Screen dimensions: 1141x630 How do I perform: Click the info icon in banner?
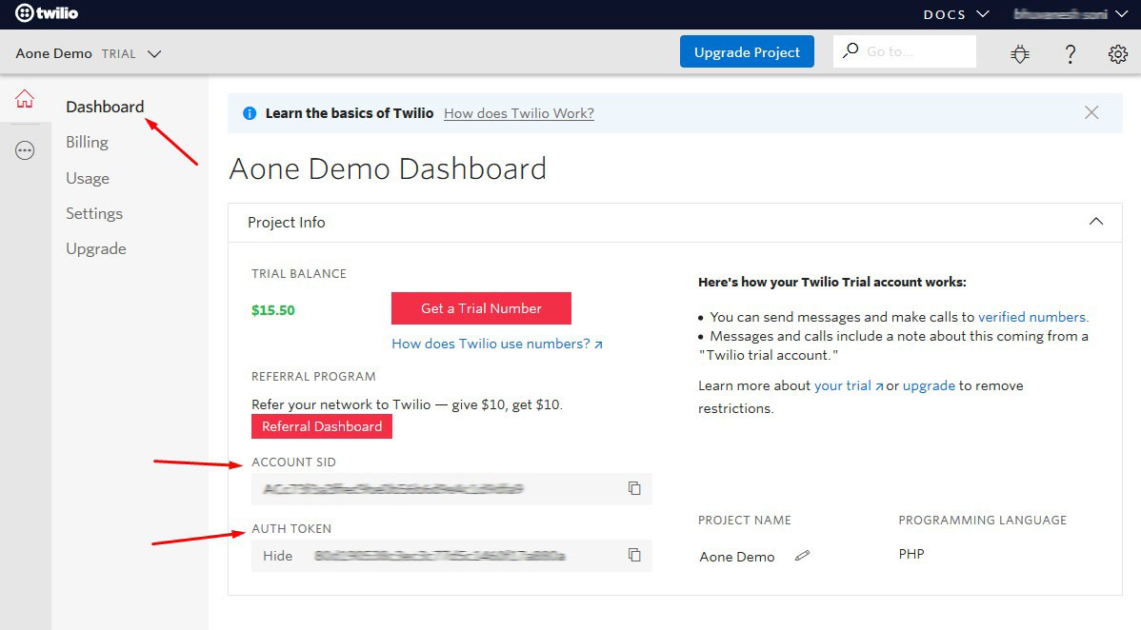[x=250, y=113]
